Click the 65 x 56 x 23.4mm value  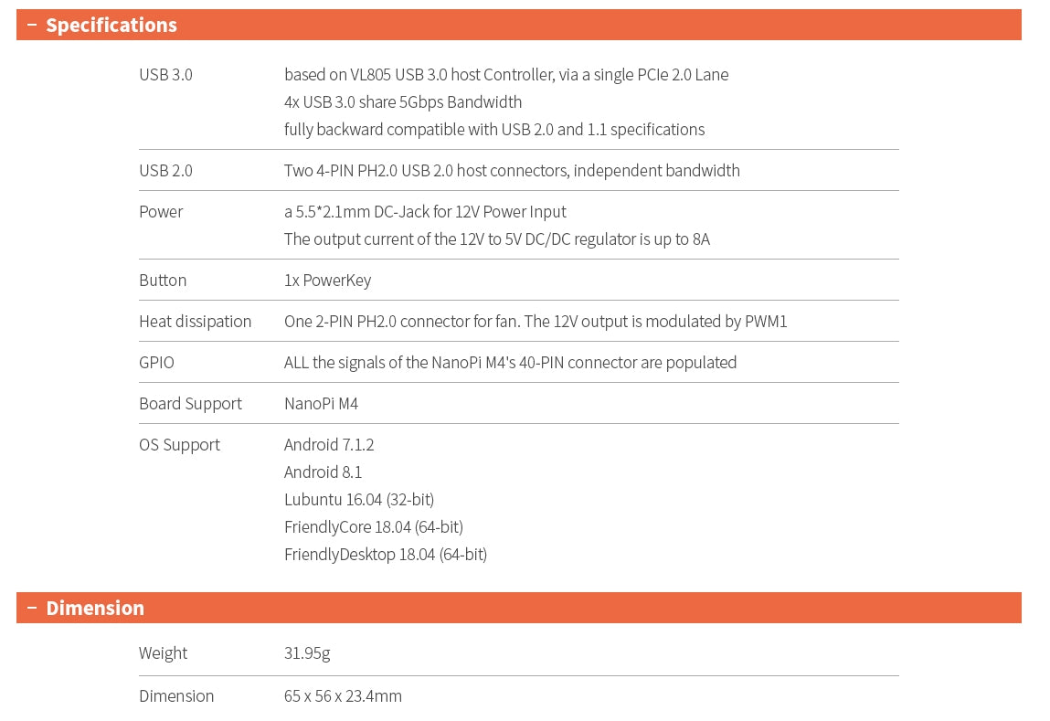(x=343, y=696)
